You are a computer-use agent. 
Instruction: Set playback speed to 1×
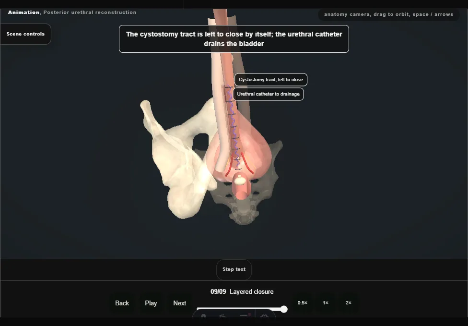point(326,303)
